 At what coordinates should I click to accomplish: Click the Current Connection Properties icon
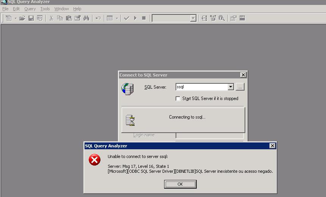tap(234, 18)
